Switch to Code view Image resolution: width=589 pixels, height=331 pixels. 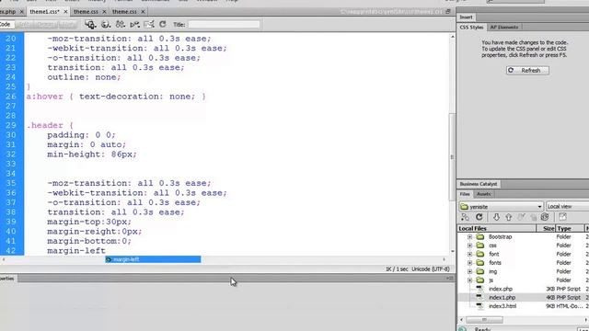(x=6, y=25)
